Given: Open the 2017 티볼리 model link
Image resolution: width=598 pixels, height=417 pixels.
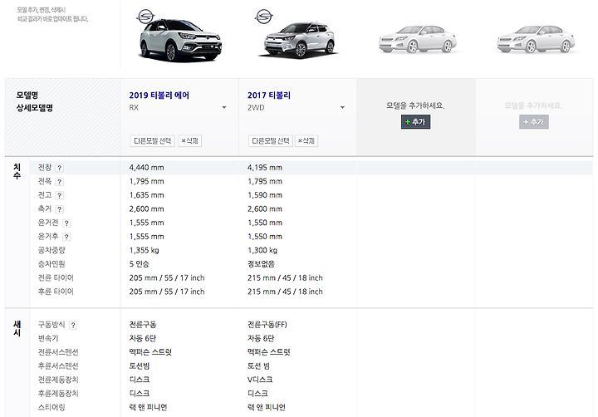Looking at the screenshot, I should [x=269, y=95].
